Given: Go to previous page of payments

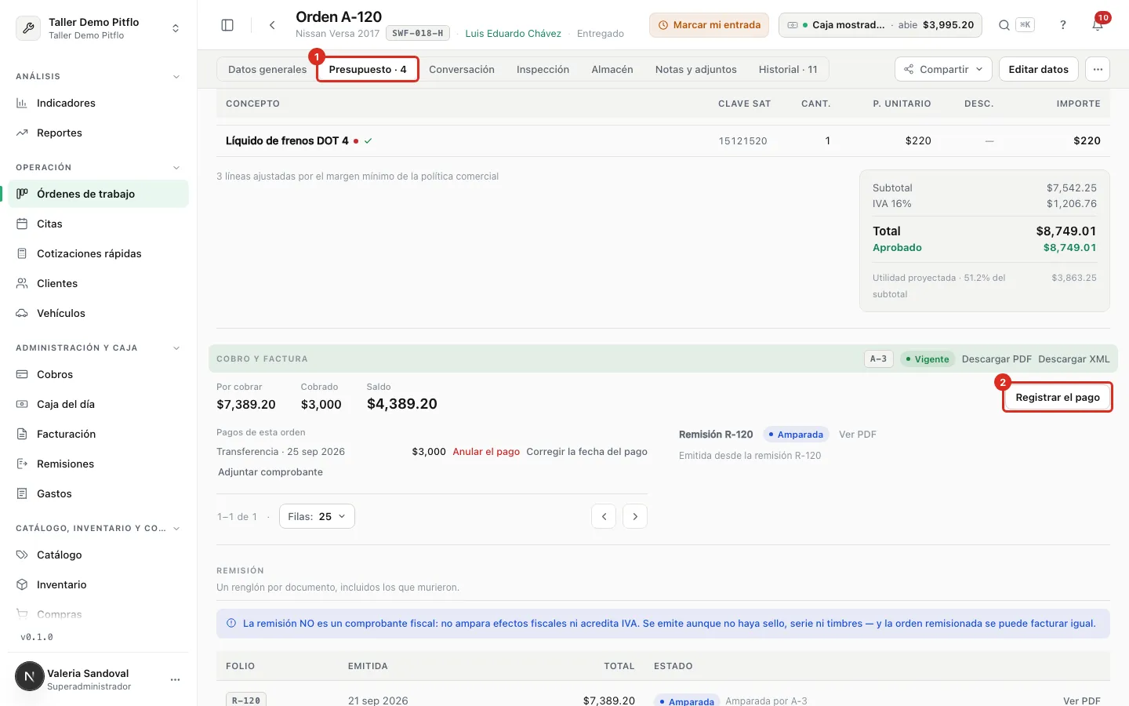Looking at the screenshot, I should (x=604, y=516).
